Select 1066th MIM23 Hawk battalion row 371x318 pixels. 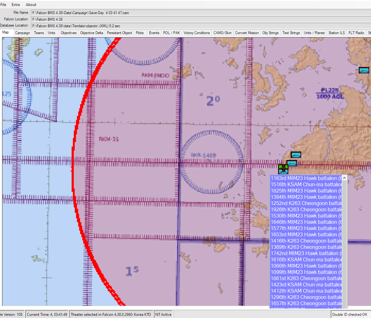click(306, 266)
